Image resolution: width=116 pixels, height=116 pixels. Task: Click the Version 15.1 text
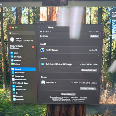tap(93, 50)
